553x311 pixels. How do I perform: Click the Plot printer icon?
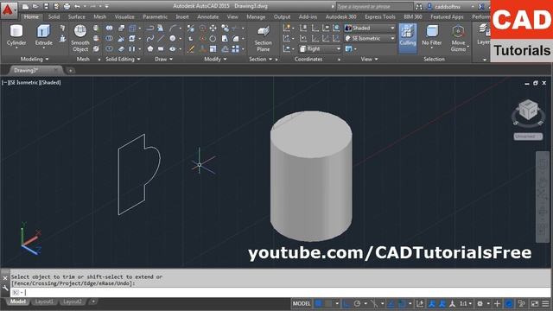coord(67,6)
